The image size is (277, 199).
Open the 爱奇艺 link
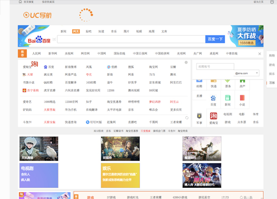point(27,102)
